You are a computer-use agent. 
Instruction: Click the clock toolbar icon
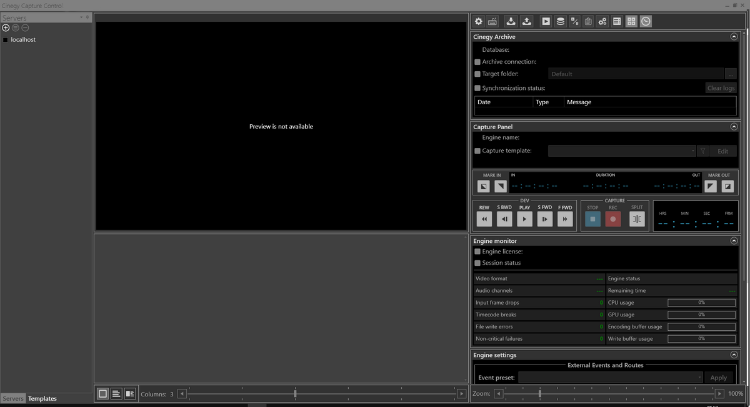[x=646, y=21]
